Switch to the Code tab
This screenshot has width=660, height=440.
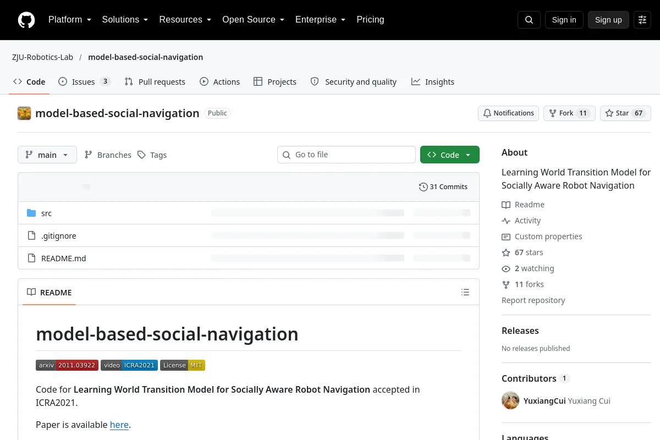point(29,82)
